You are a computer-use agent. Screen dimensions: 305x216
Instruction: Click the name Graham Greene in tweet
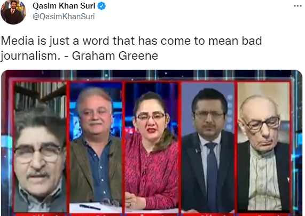click(115, 56)
